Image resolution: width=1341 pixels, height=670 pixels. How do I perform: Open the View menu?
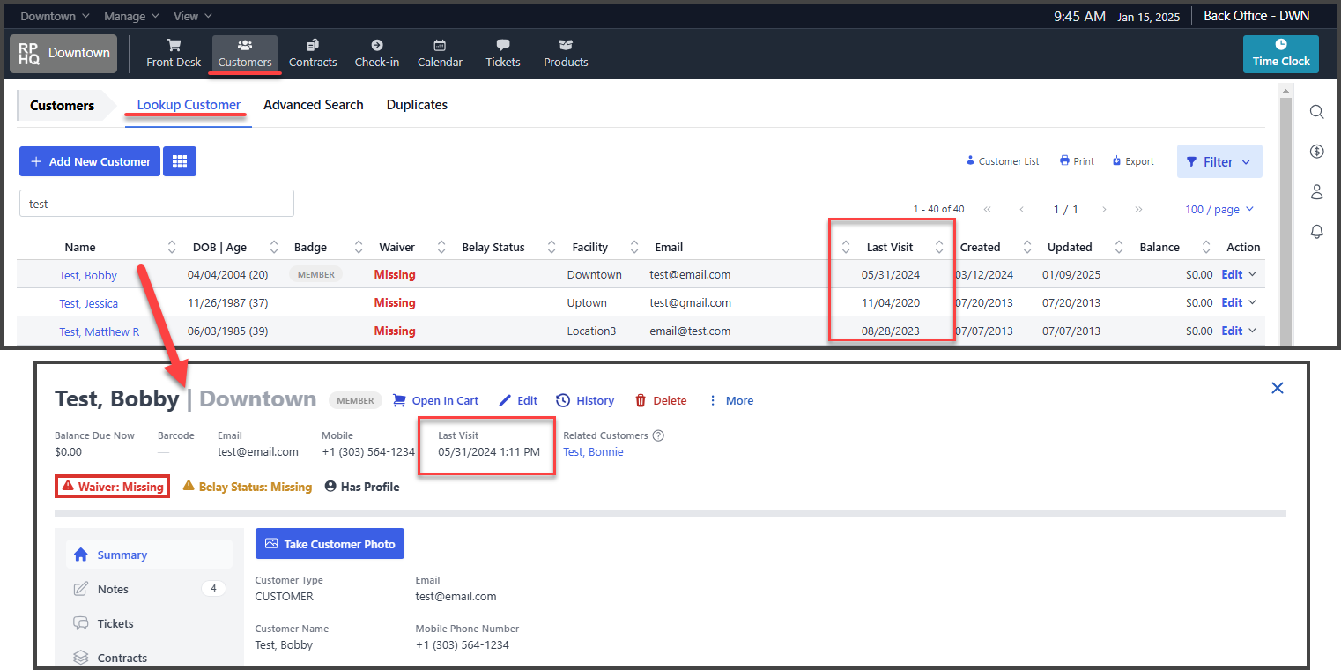pos(193,16)
